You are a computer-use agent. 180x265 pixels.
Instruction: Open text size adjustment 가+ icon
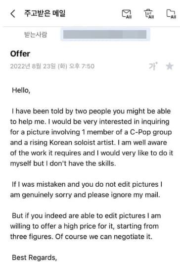point(153,66)
